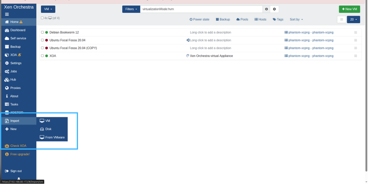
Task: Click the filter info icon beside search field
Action: click(266, 9)
